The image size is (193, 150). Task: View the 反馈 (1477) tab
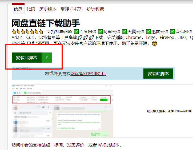point(71,9)
